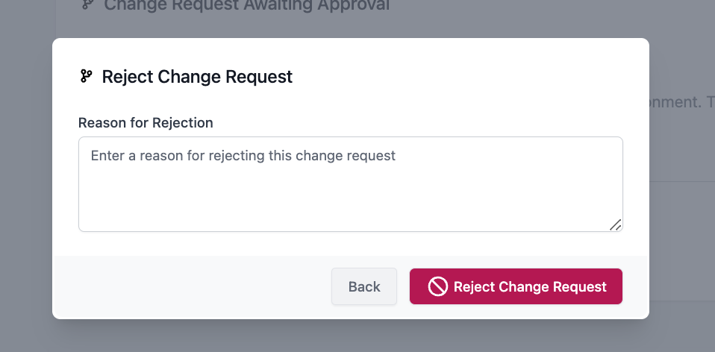Screen dimensions: 715x352
Task: Click the partially hidden text right of dialog
Action: (676, 101)
